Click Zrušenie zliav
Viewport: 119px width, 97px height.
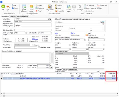tap(102, 6)
